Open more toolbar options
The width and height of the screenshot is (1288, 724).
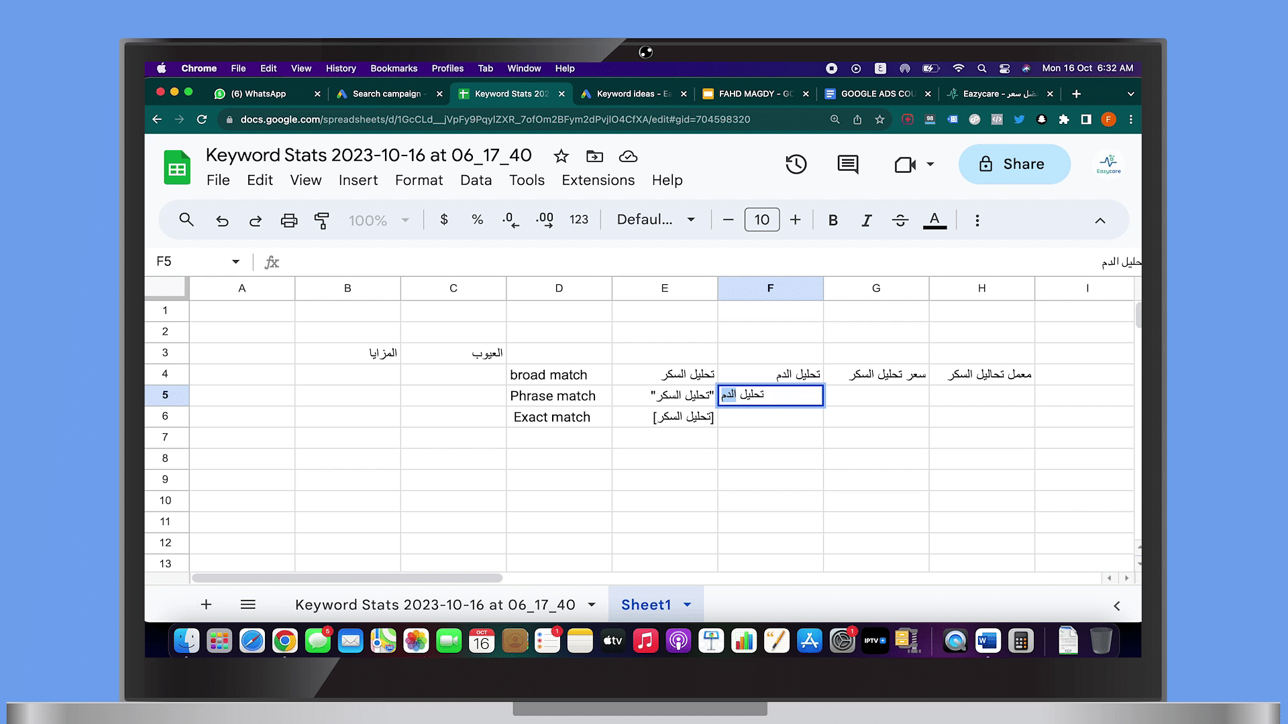tap(977, 220)
